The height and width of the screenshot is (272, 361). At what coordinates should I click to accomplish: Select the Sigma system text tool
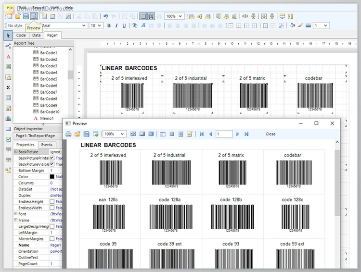coord(8,87)
